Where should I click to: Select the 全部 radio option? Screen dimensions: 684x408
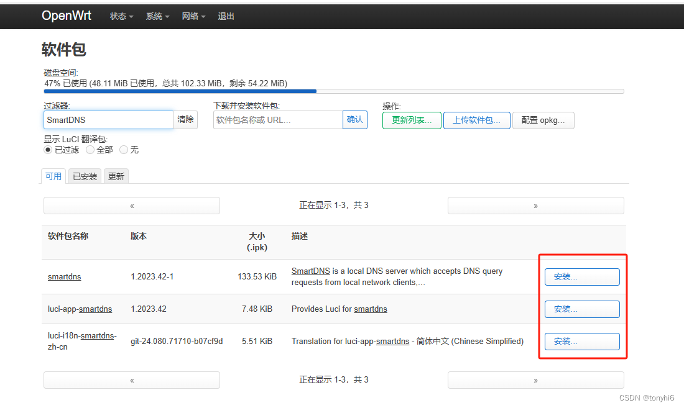[x=90, y=150]
